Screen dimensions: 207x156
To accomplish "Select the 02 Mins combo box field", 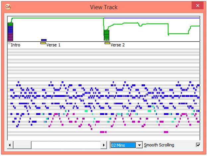I will 123,145.
